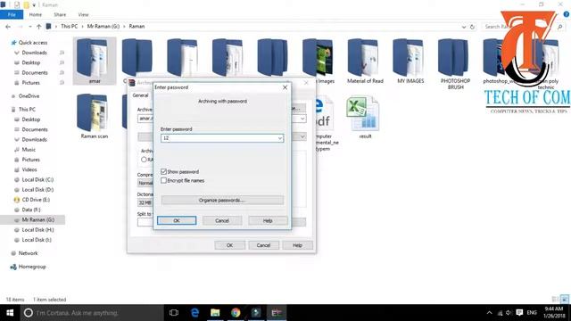This screenshot has height=321, width=571.
Task: Click Cancel in the archive dialog behind
Action: [x=264, y=245]
